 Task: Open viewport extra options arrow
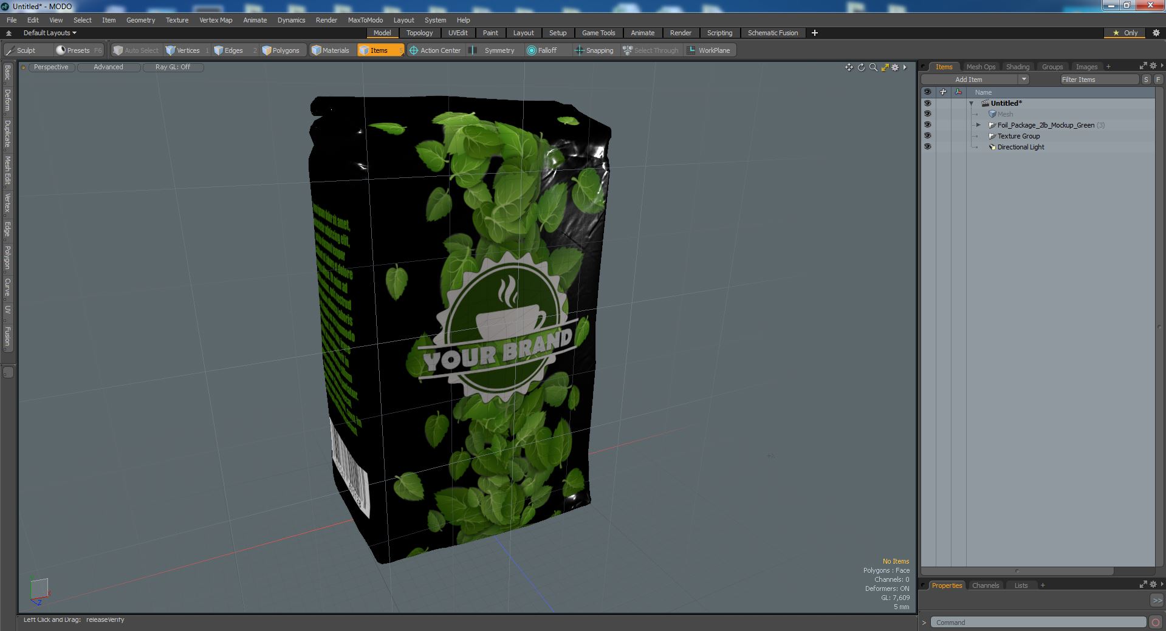(x=905, y=67)
